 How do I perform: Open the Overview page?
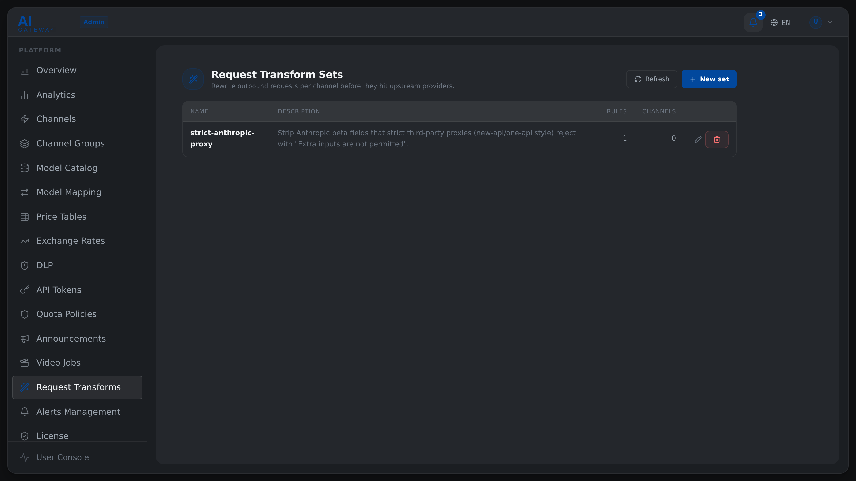coord(77,70)
